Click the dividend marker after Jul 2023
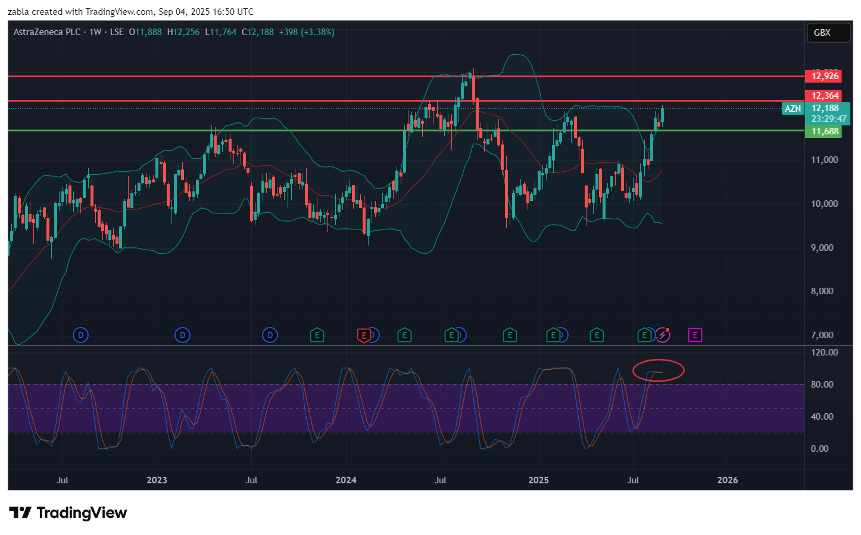Viewport: 861px width, 535px height. pos(270,335)
